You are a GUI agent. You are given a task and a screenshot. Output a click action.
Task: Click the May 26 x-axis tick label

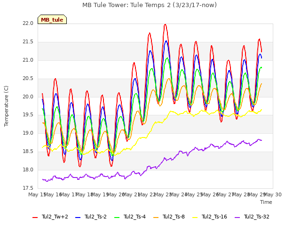click(x=210, y=194)
